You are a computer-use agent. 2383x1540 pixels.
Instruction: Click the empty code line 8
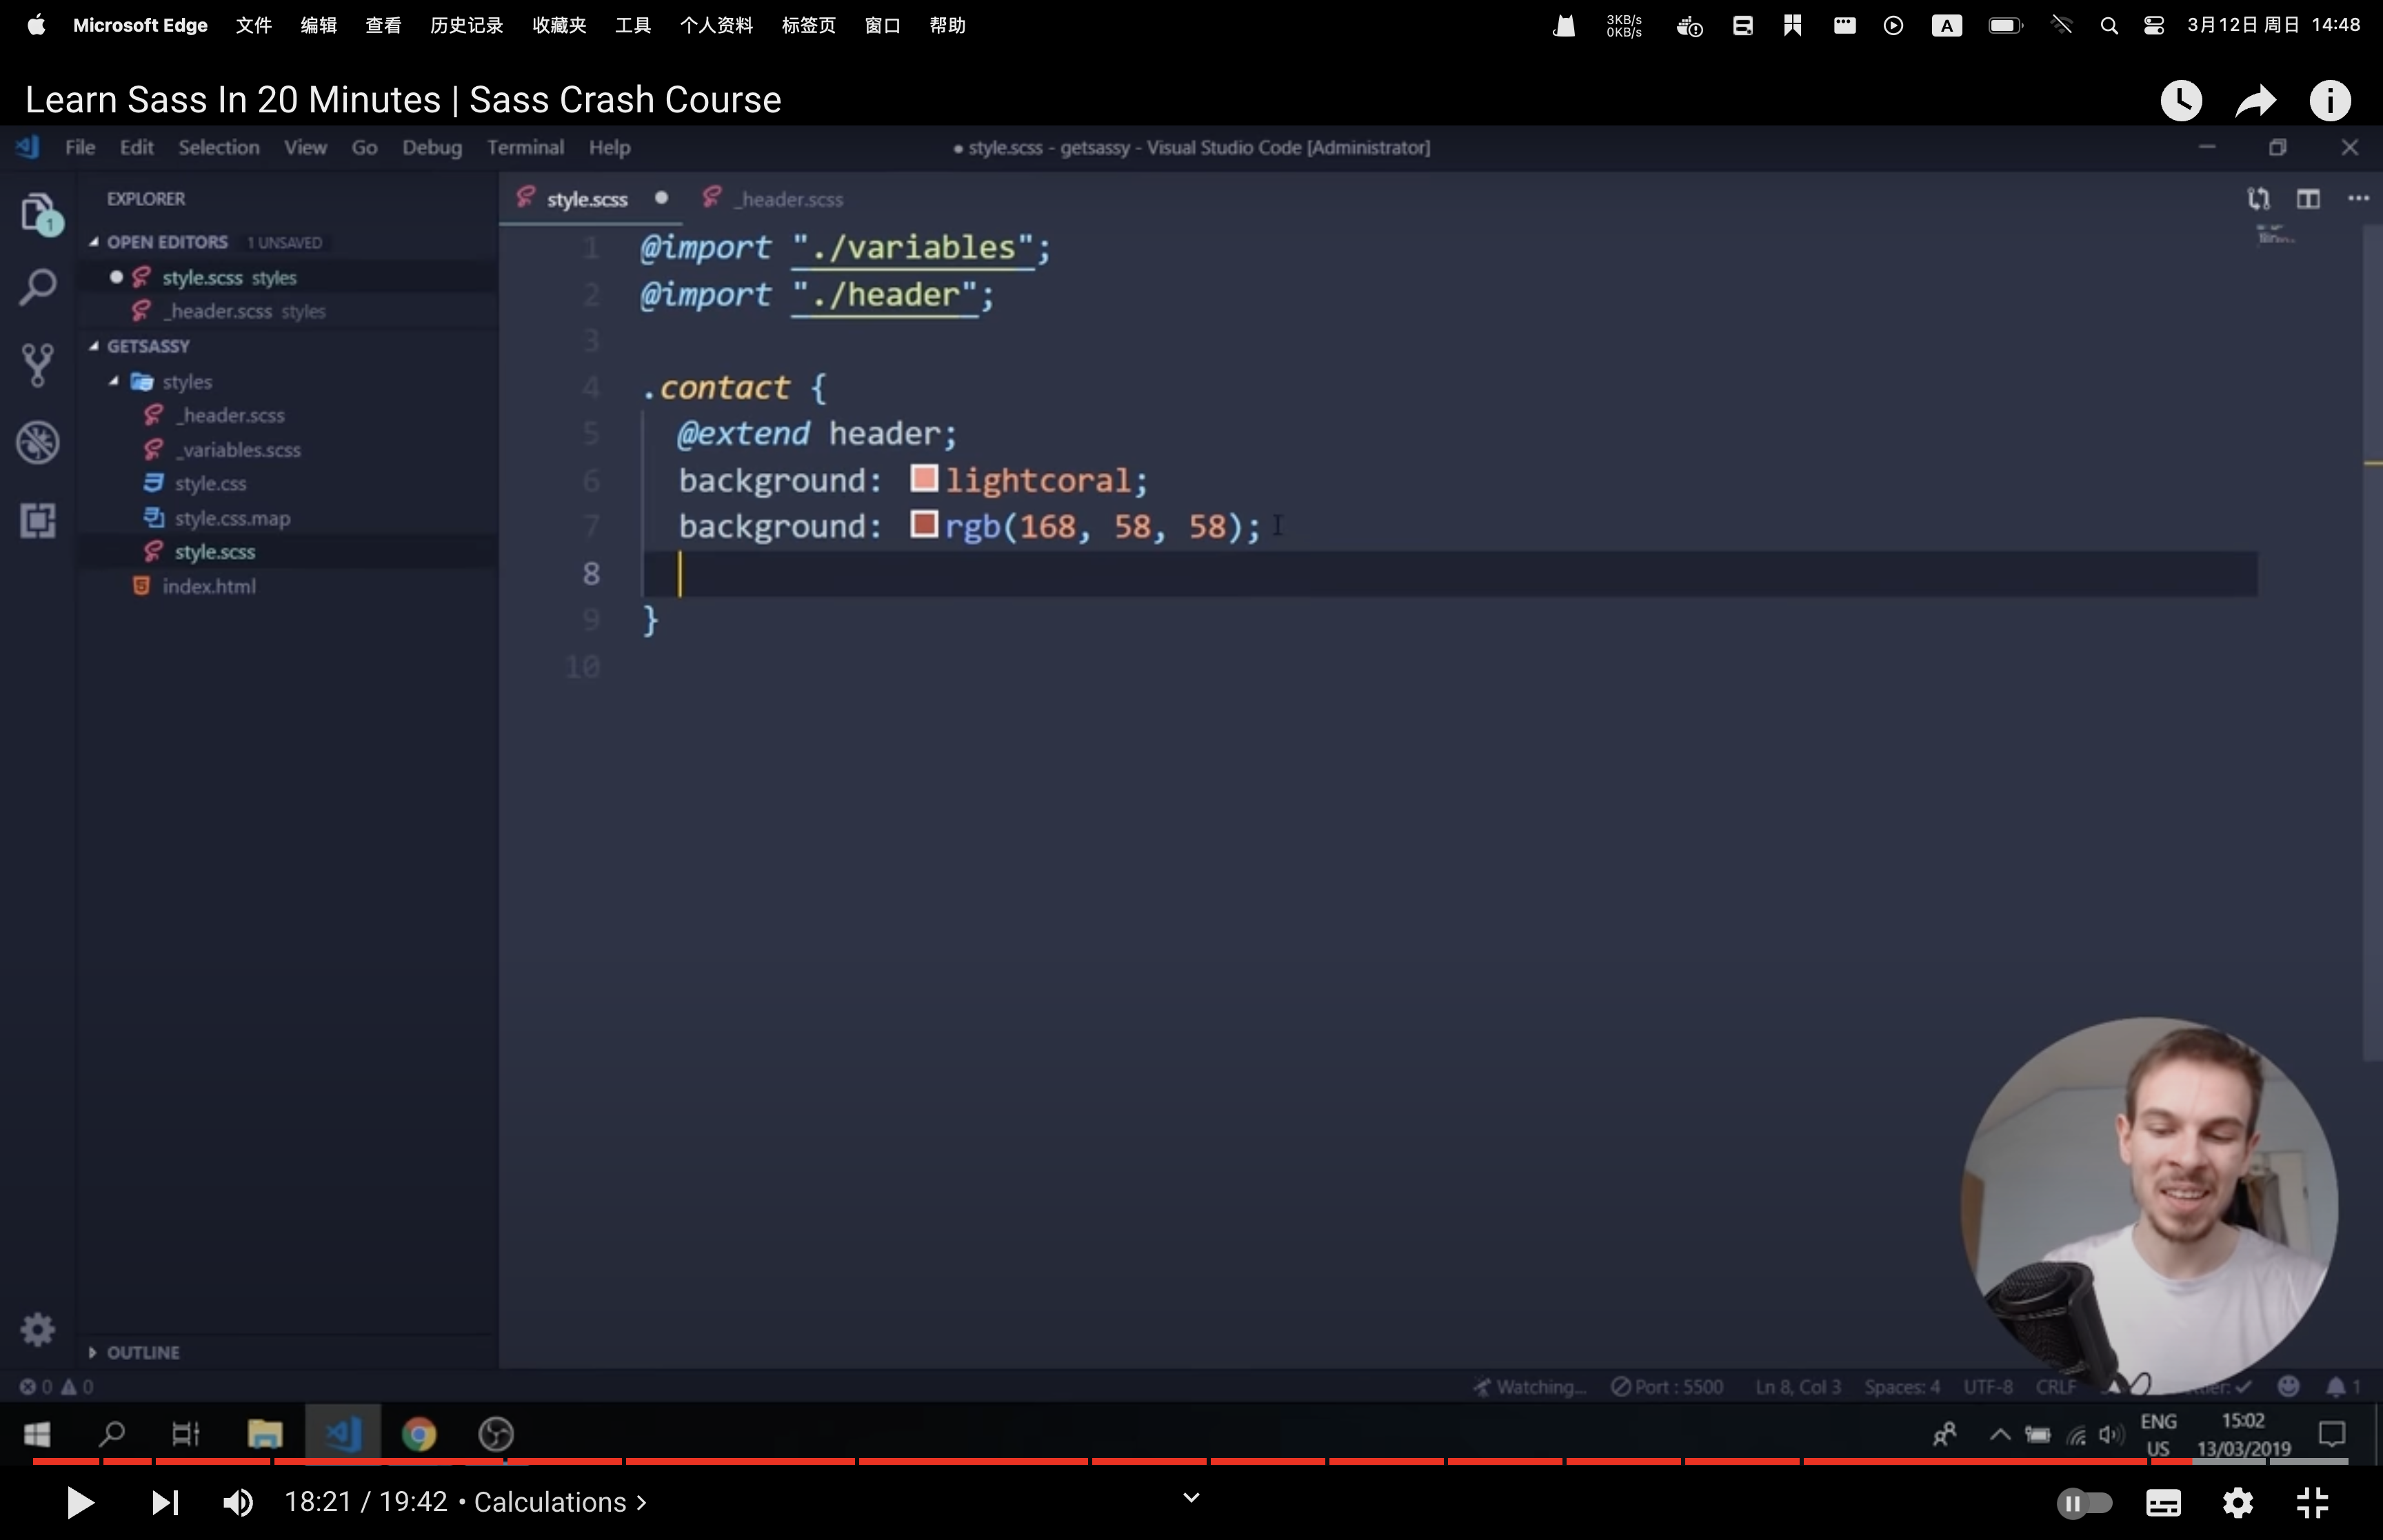(x=1450, y=574)
